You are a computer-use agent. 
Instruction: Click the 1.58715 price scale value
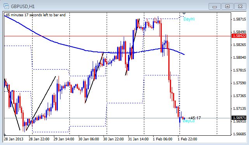point(239,19)
